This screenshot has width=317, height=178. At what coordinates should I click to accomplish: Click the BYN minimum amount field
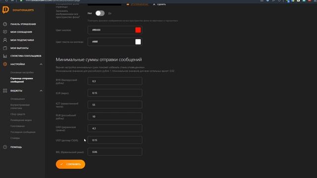tap(115, 81)
